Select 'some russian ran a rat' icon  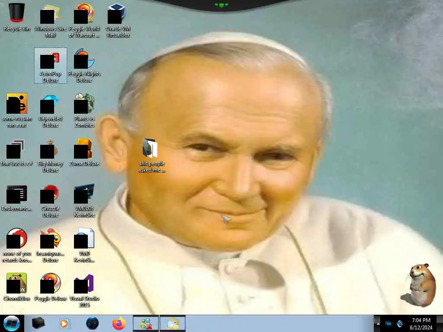[17, 110]
